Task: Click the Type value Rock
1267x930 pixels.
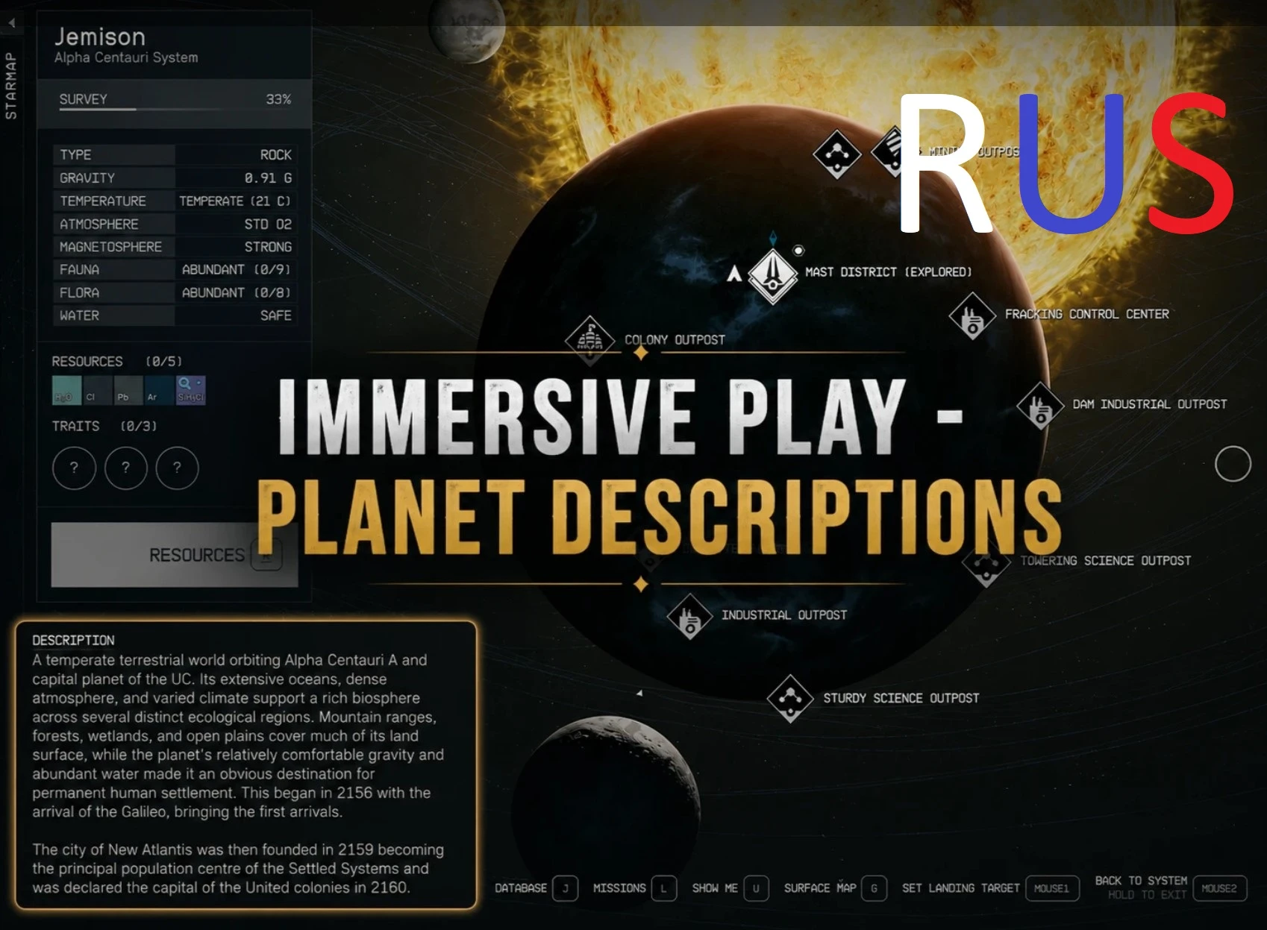Action: tap(276, 155)
